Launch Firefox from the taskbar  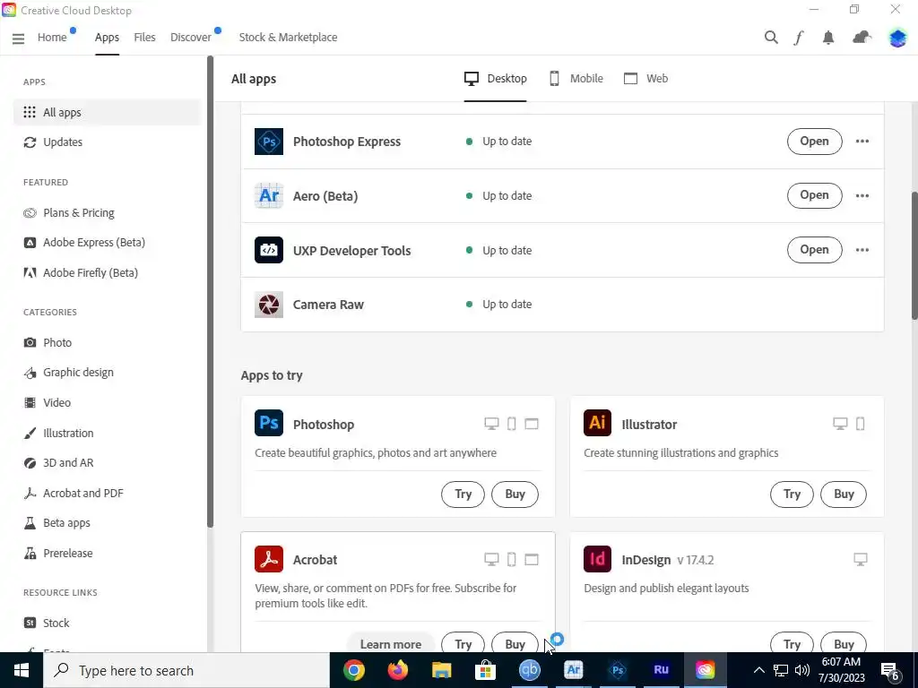397,670
